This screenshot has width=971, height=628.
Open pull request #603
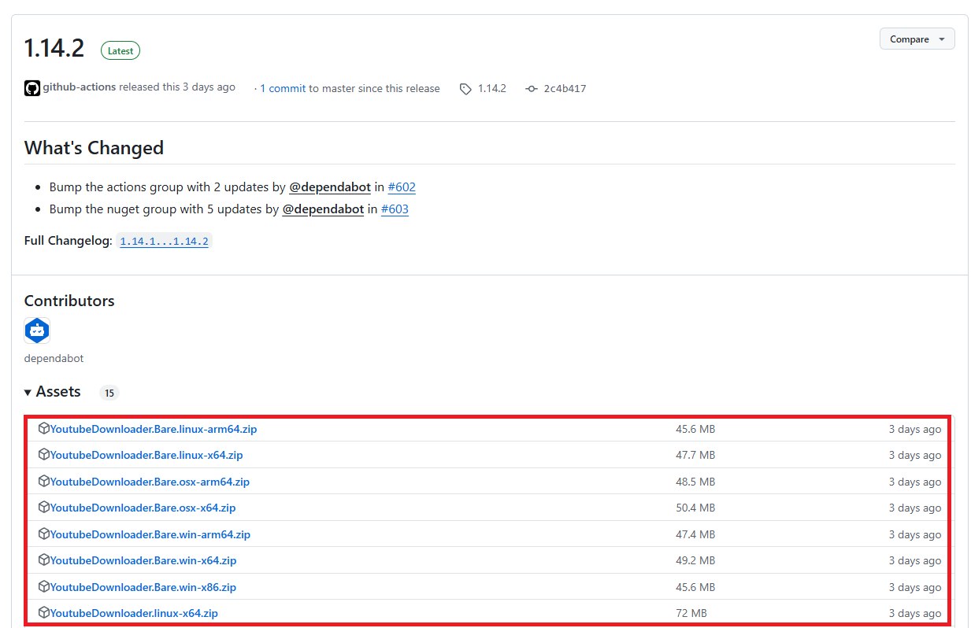click(x=395, y=209)
